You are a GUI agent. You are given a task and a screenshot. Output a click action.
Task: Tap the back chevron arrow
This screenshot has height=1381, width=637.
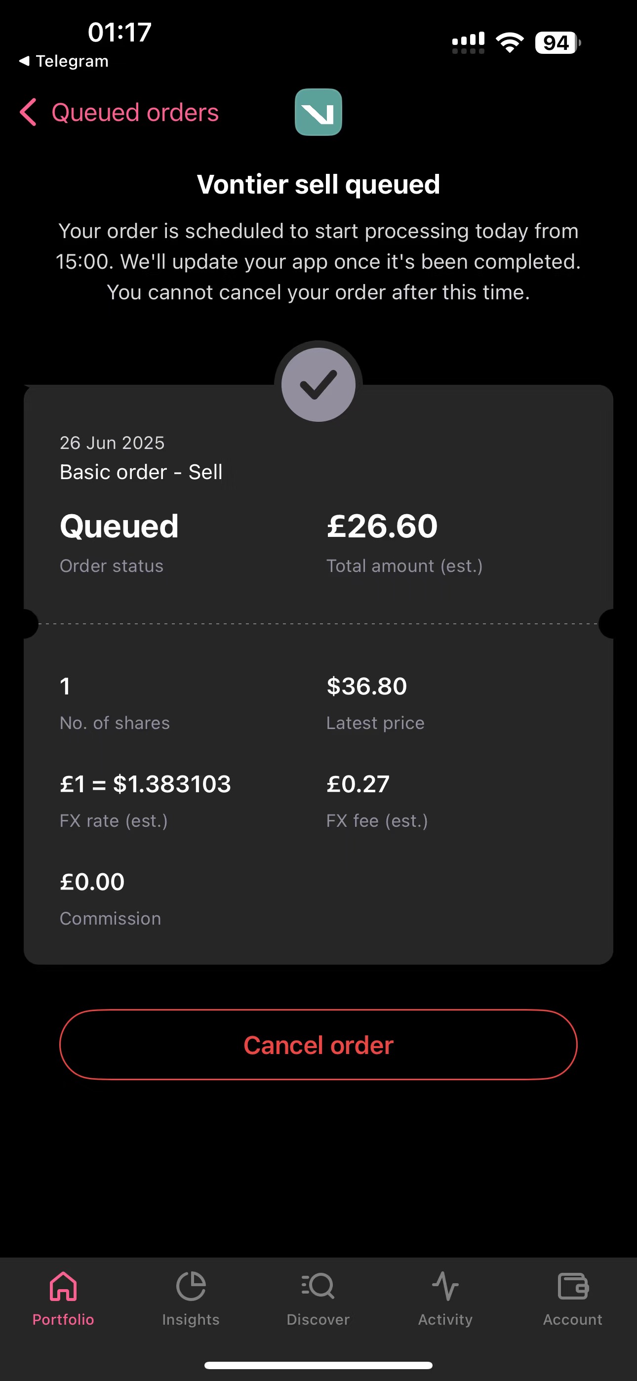click(28, 112)
